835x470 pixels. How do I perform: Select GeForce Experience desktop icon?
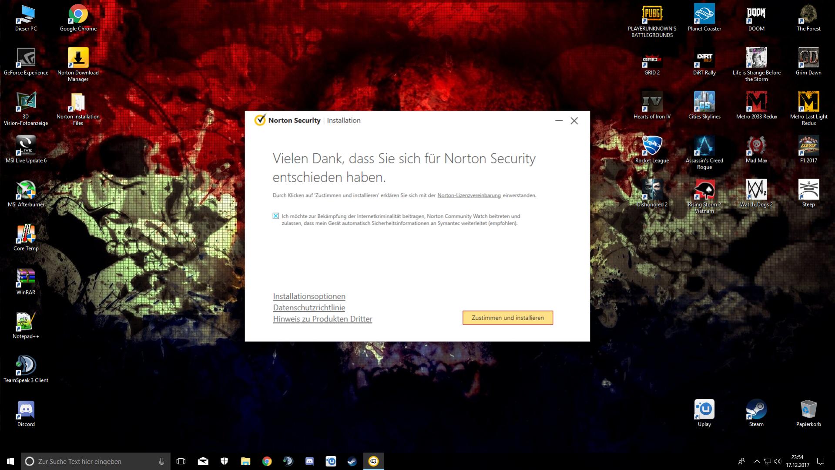(x=26, y=62)
